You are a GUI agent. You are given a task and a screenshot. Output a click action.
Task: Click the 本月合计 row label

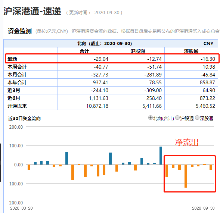17,75
